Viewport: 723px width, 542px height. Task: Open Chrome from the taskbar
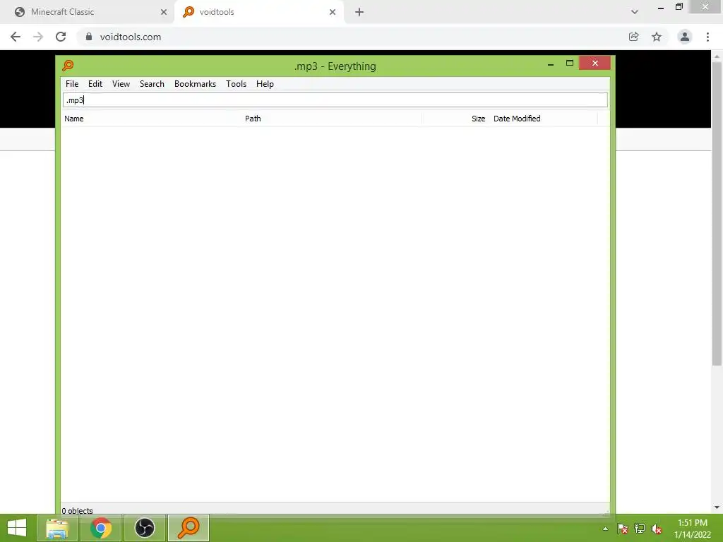tap(101, 528)
